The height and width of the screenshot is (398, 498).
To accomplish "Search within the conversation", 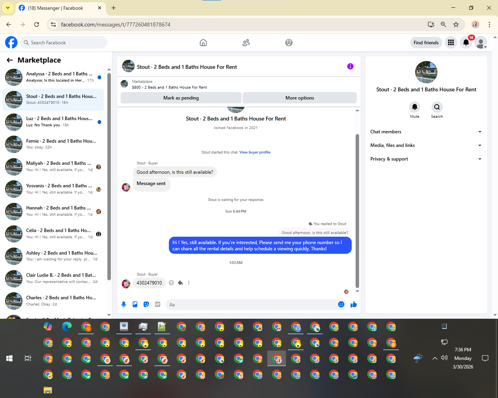I will (437, 107).
